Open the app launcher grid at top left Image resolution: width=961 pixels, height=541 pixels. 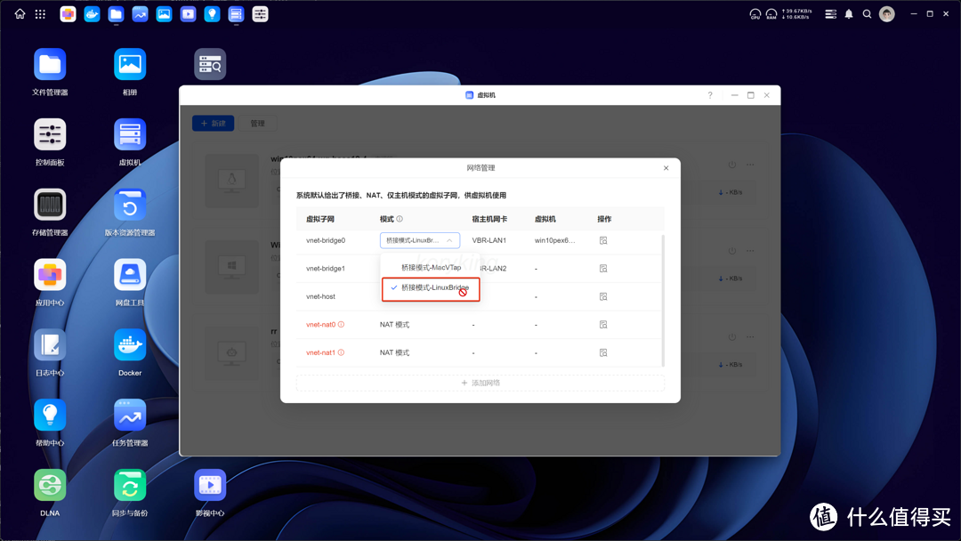39,13
